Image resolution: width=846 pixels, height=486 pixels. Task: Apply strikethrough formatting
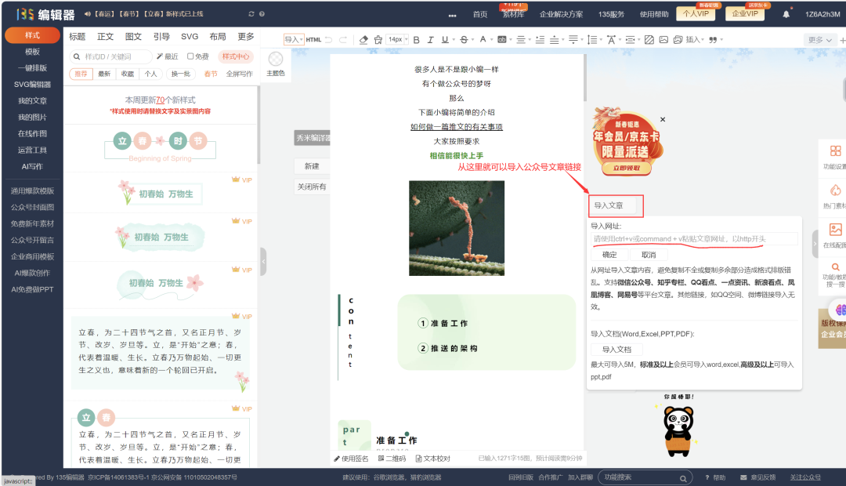[x=464, y=39]
